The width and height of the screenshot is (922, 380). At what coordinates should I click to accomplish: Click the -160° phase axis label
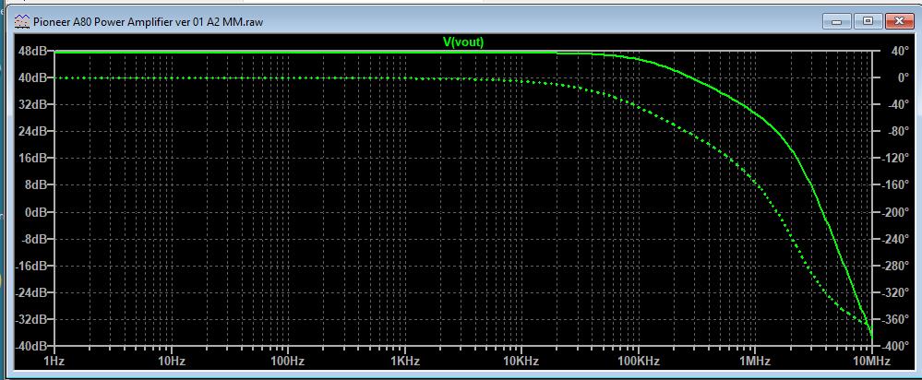(895, 185)
